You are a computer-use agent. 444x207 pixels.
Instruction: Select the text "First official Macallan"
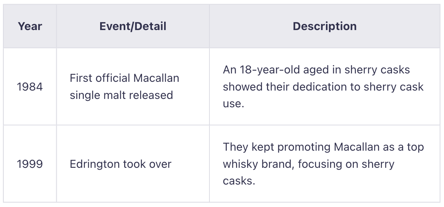124,78
